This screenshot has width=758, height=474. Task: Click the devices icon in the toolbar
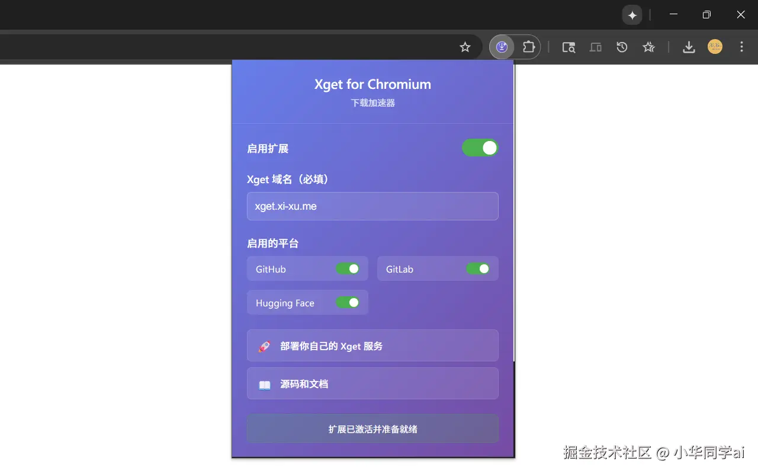(596, 47)
